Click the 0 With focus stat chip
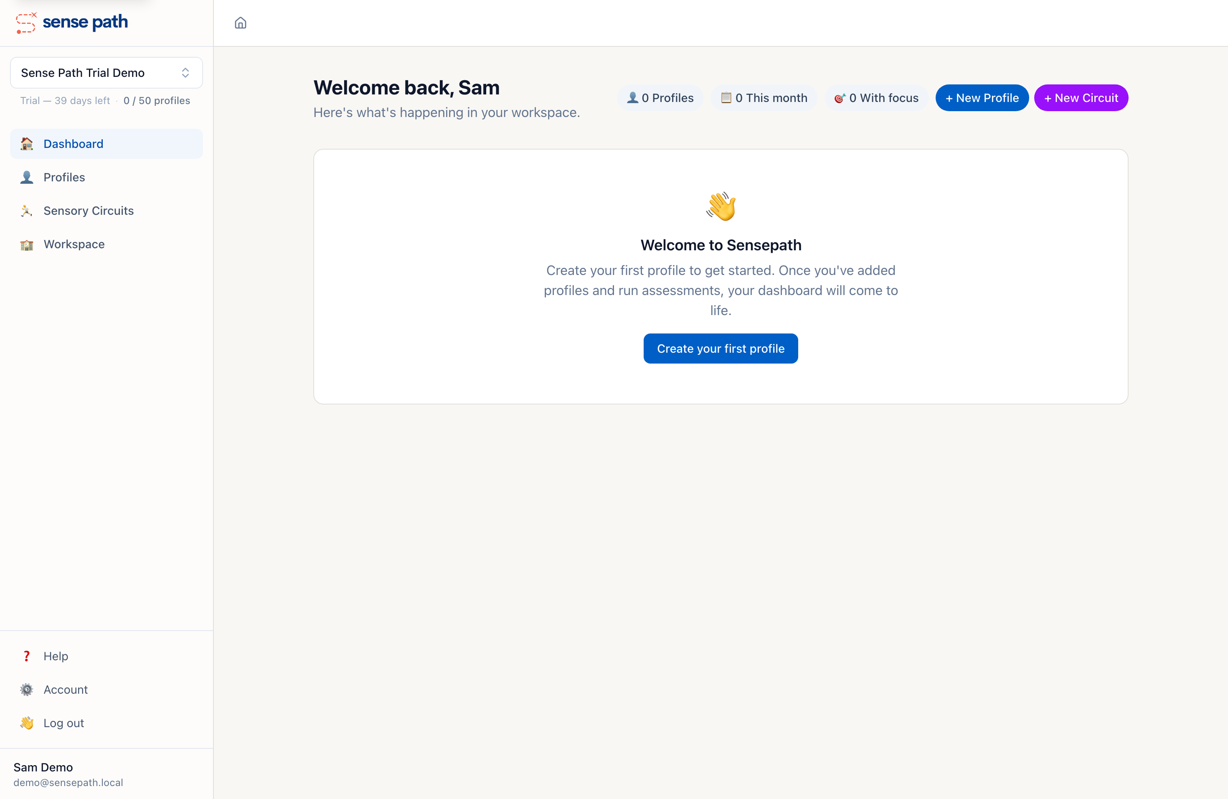 (877, 97)
